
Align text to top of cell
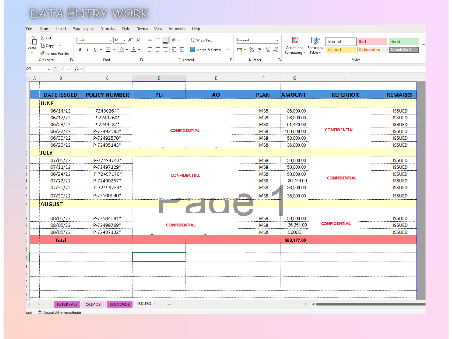150,40
